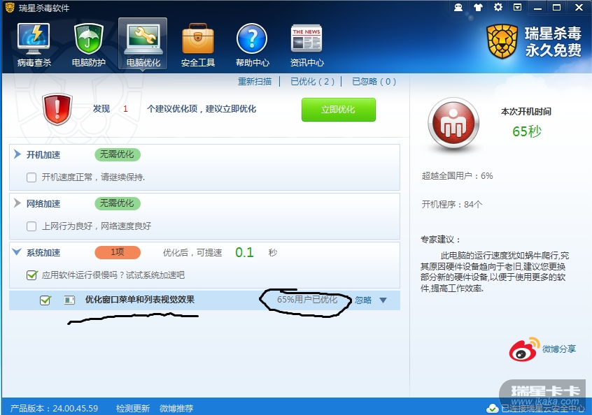Viewport: 592px width, 415px height.
Task: Minimize the Rising antivirus window
Action: [x=537, y=8]
